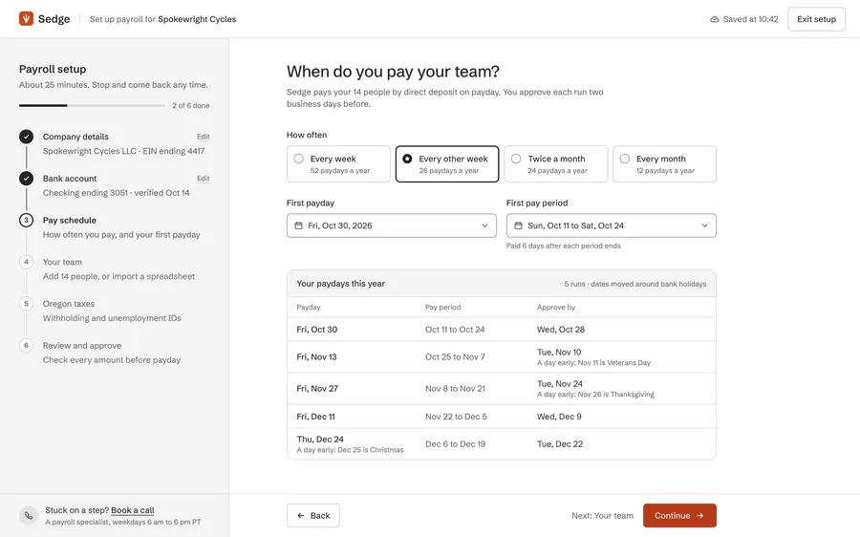Click 'Tue, Nov 10' approve by date

(x=559, y=353)
